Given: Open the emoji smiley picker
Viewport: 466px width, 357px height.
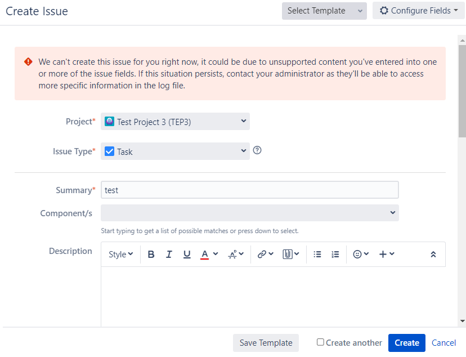Looking at the screenshot, I should (x=361, y=255).
